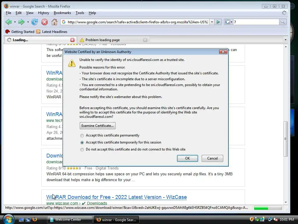Click the Google favicon in address bar
The height and width of the screenshot is (224, 298).
pyautogui.click(x=64, y=22)
